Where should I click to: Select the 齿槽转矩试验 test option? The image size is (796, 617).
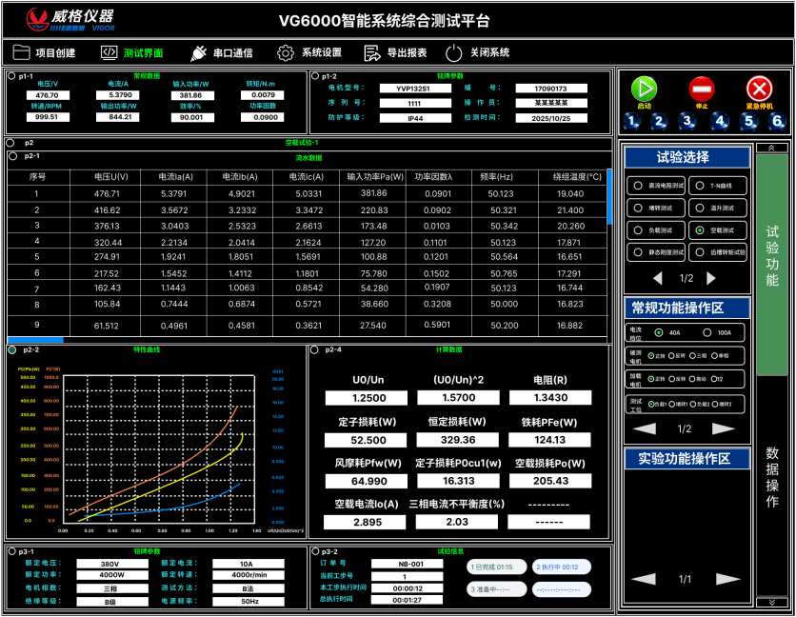tap(718, 252)
